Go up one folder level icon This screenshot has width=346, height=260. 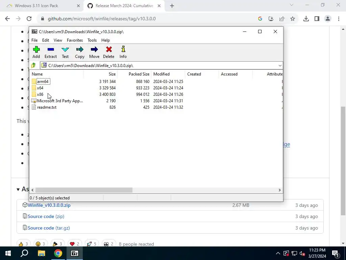point(33,65)
